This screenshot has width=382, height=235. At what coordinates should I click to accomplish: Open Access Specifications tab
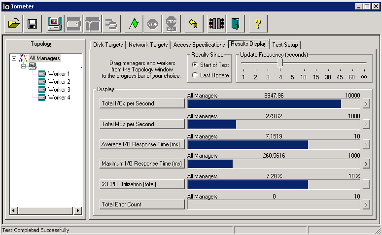(x=199, y=45)
